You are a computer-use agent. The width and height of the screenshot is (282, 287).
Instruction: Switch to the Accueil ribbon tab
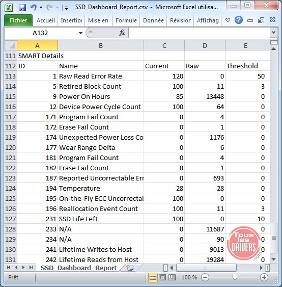pyautogui.click(x=45, y=20)
